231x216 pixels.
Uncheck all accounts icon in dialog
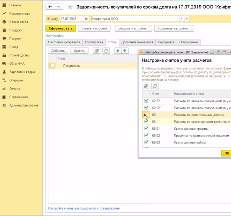point(155,86)
